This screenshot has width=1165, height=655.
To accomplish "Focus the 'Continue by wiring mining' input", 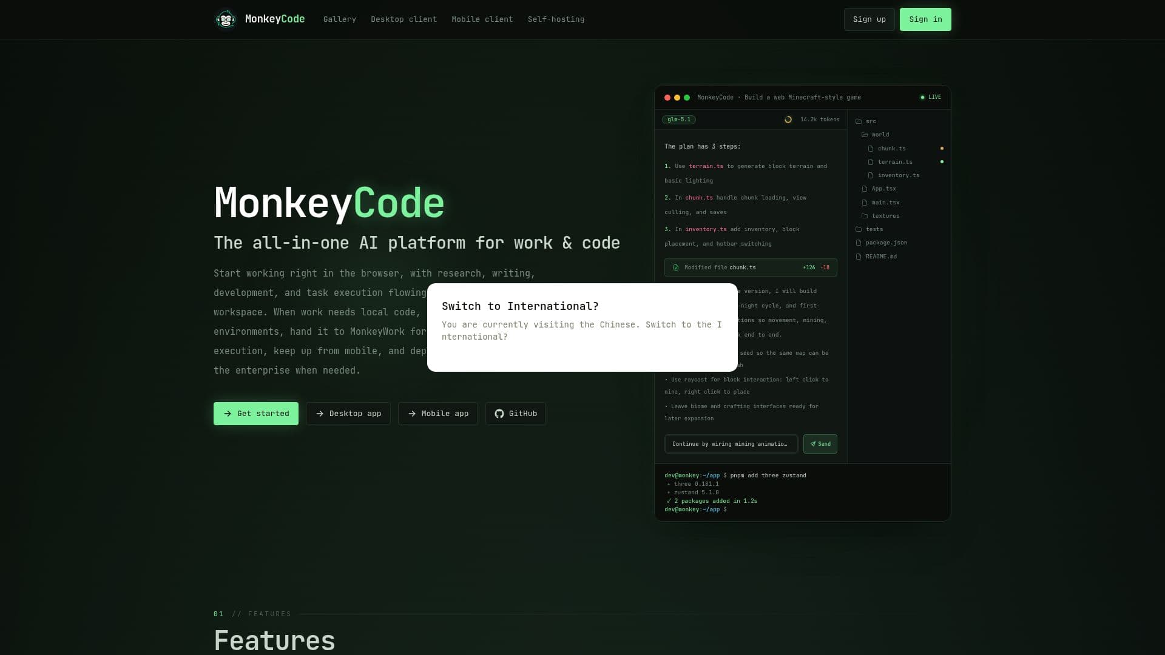I will [731, 444].
